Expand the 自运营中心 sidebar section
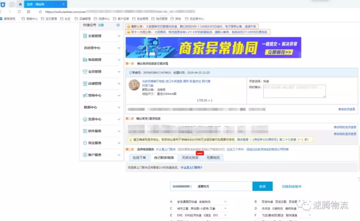Viewport: 360px width, 221px height. point(119,48)
